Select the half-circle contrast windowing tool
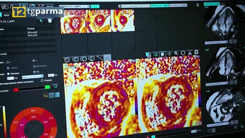 point(162,54)
